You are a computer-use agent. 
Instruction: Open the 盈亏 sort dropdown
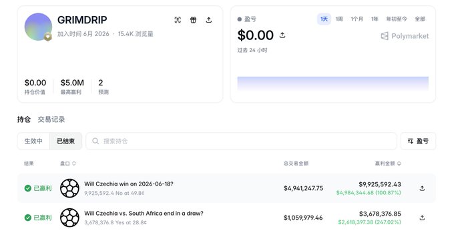click(x=418, y=141)
